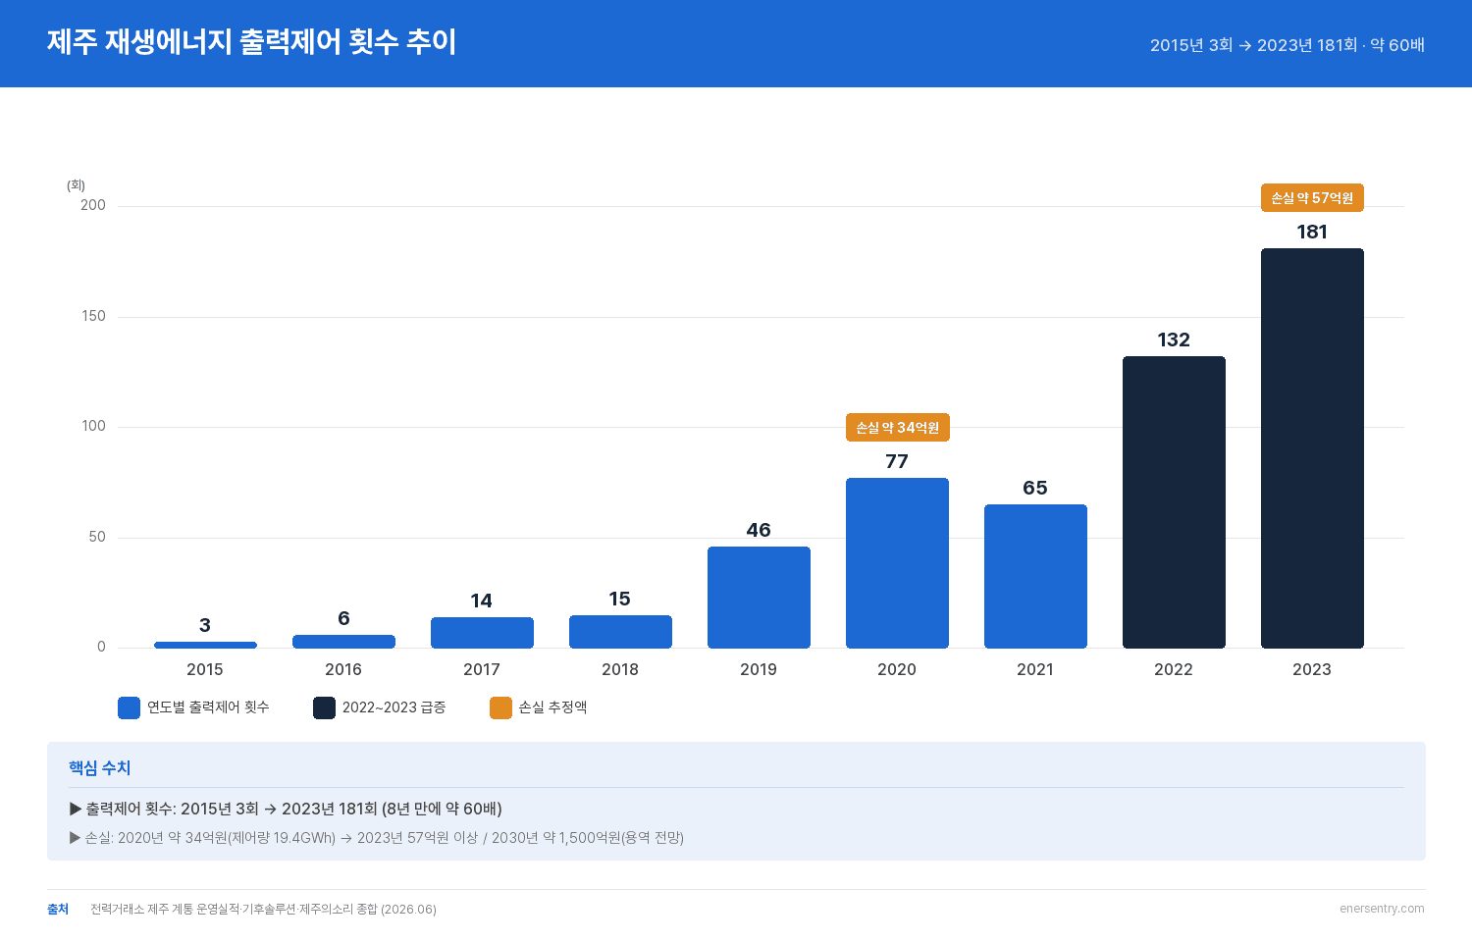
Task: Click the y-axis unit label (회)
Action: 76,185
